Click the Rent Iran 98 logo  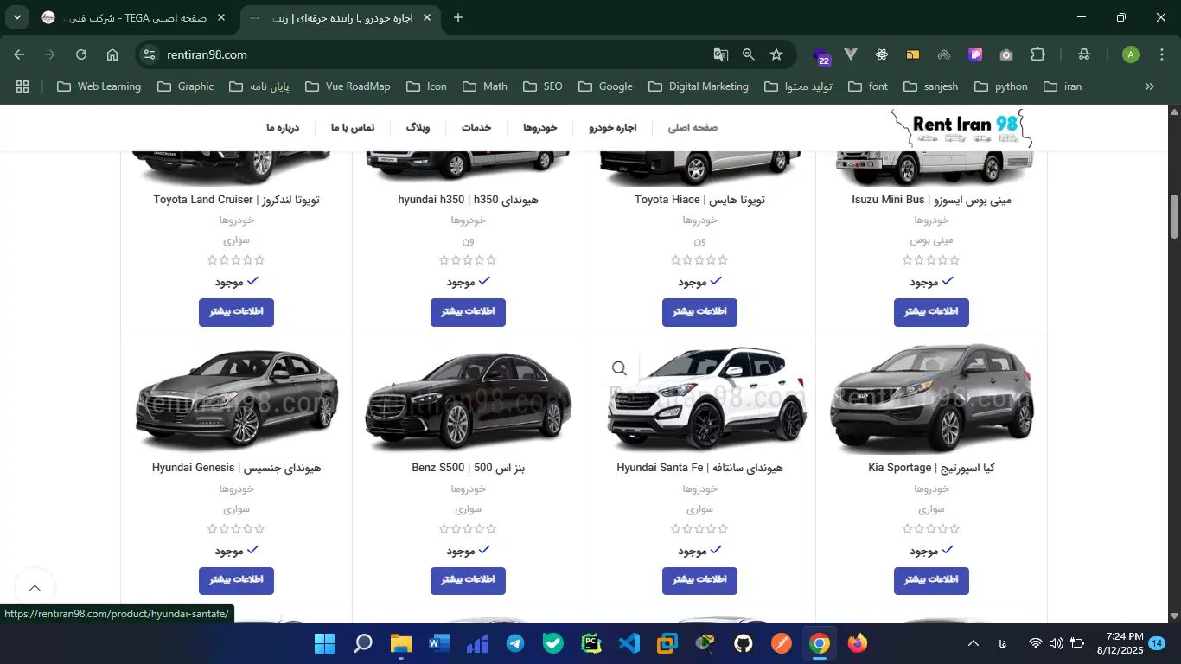click(961, 128)
